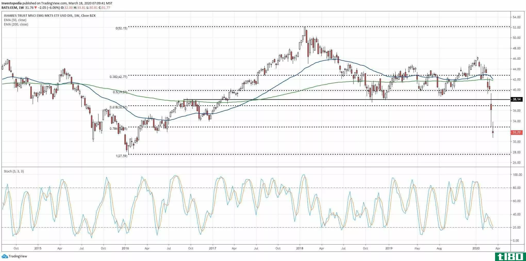Click the TradingView logo icon

coord(5,256)
